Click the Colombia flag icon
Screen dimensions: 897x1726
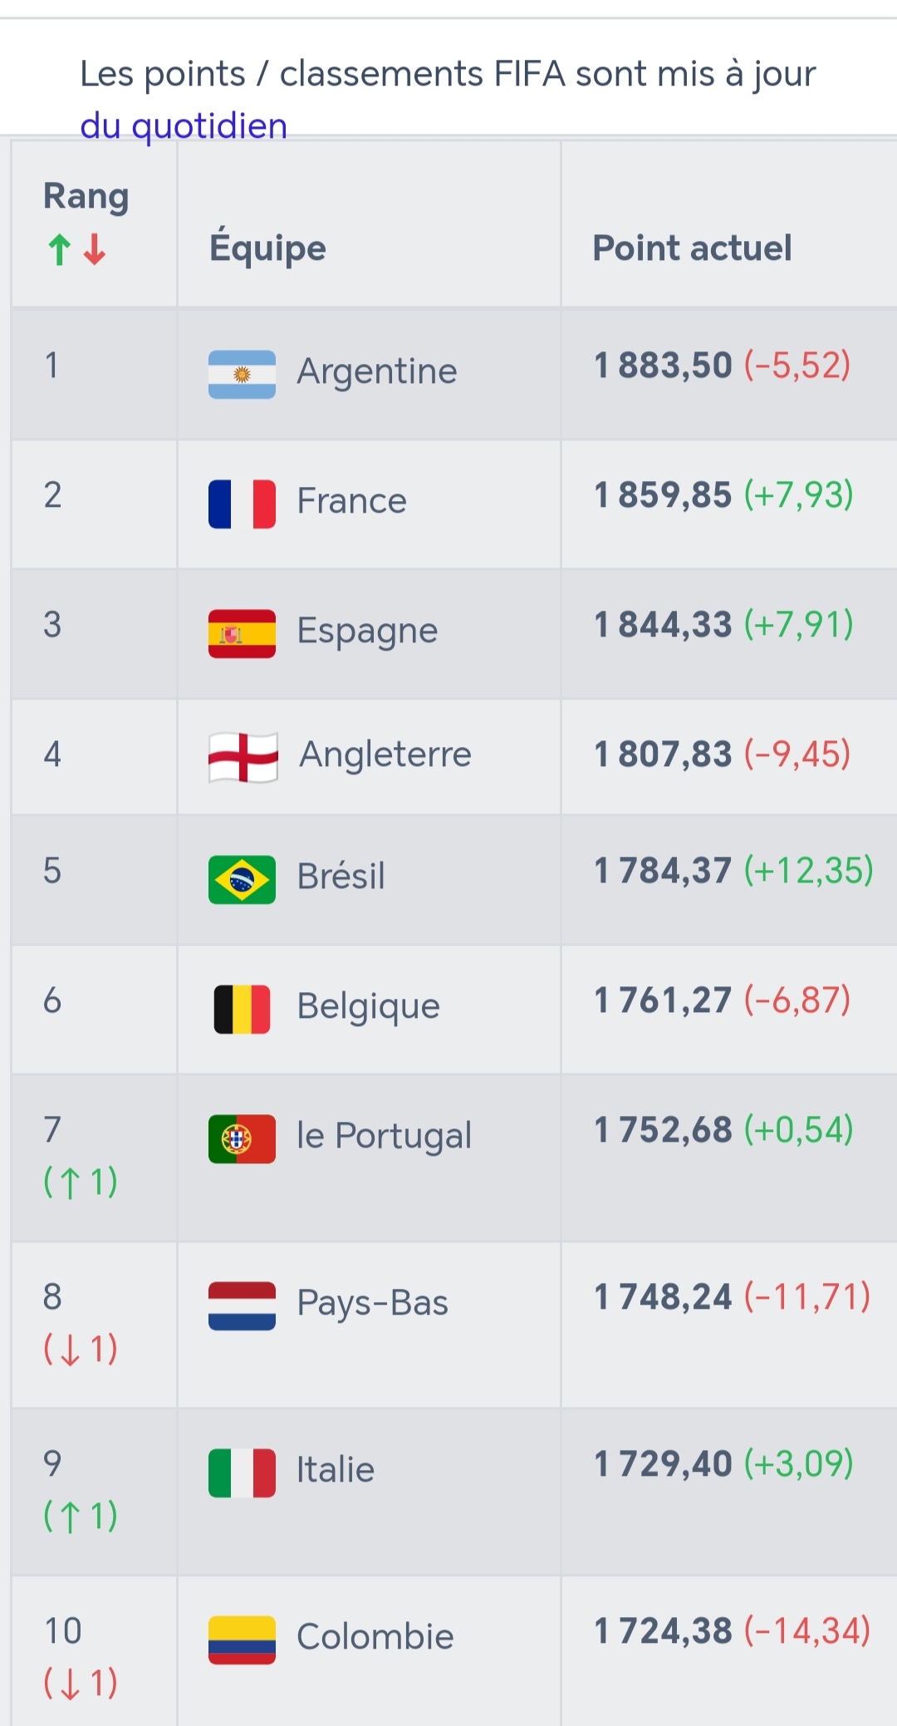point(242,1640)
